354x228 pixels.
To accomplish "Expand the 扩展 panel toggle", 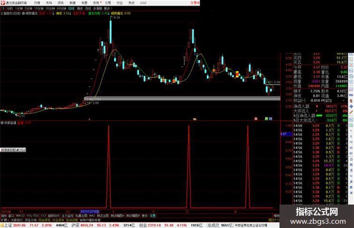I will (5, 220).
